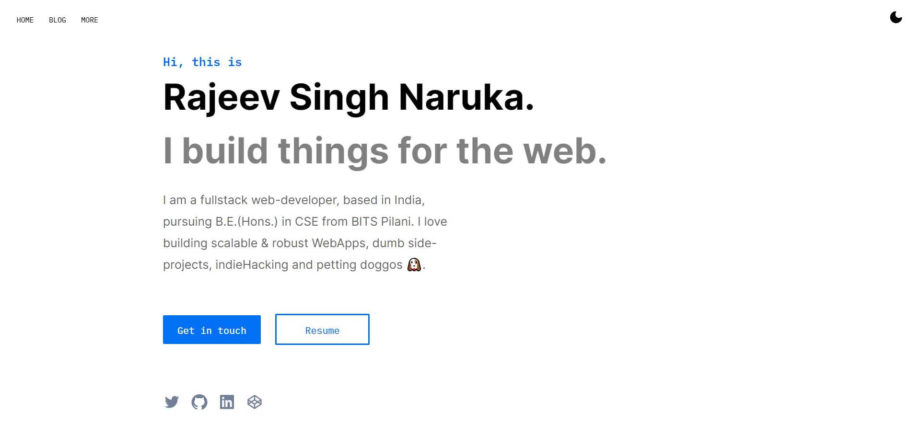Navigate to HOME in the navbar
Image resolution: width=909 pixels, height=424 pixels.
(25, 20)
